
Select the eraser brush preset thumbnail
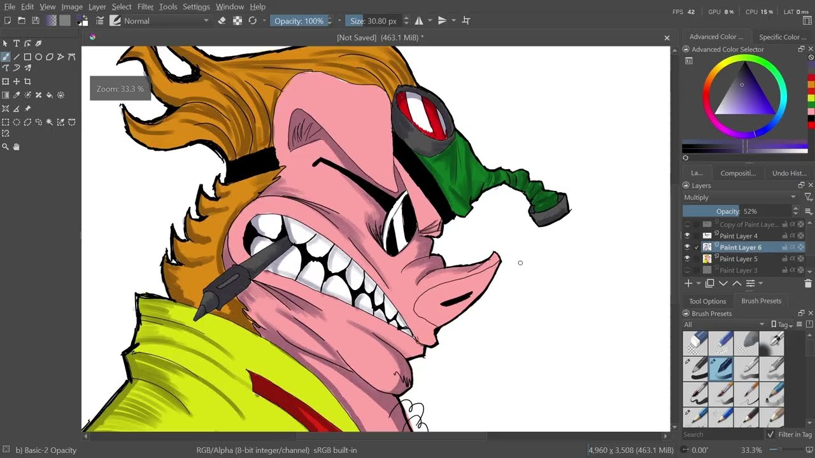tap(696, 343)
